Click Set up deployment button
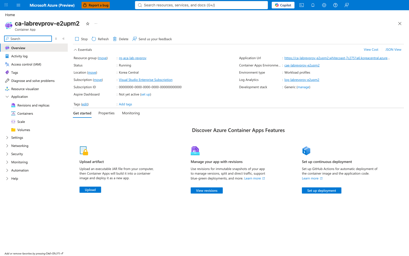The height and width of the screenshot is (256, 409). [x=322, y=190]
